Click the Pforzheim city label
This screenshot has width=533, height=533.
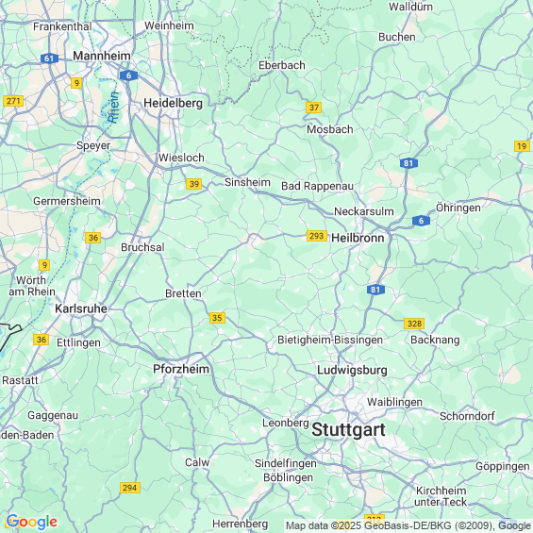[181, 369]
